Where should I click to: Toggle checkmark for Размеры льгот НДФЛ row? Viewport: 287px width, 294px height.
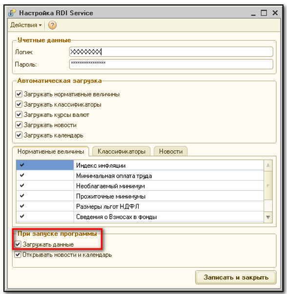click(22, 206)
